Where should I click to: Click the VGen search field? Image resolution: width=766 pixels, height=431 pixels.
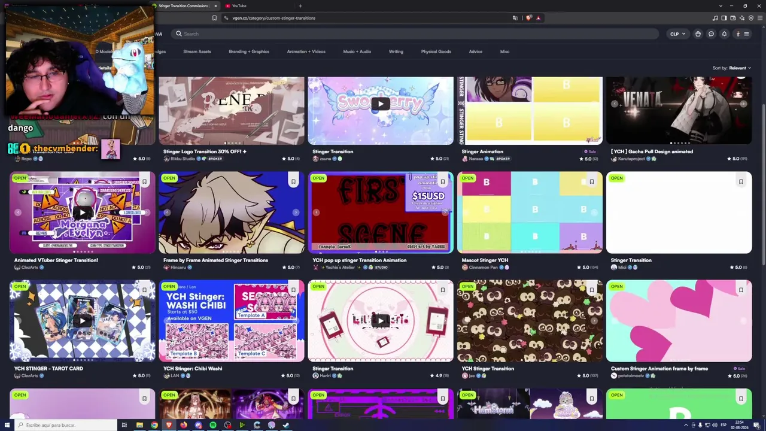tap(414, 34)
